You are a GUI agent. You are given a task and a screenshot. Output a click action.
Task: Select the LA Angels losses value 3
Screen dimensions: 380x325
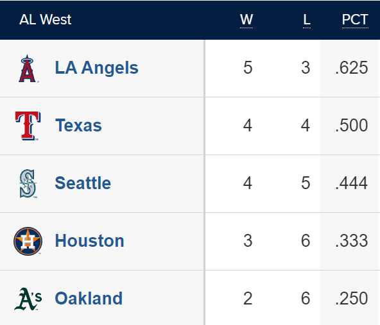coord(306,68)
